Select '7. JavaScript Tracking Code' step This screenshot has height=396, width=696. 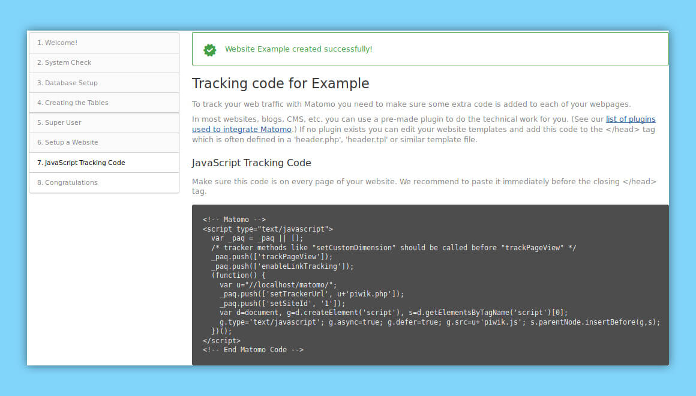pos(104,163)
